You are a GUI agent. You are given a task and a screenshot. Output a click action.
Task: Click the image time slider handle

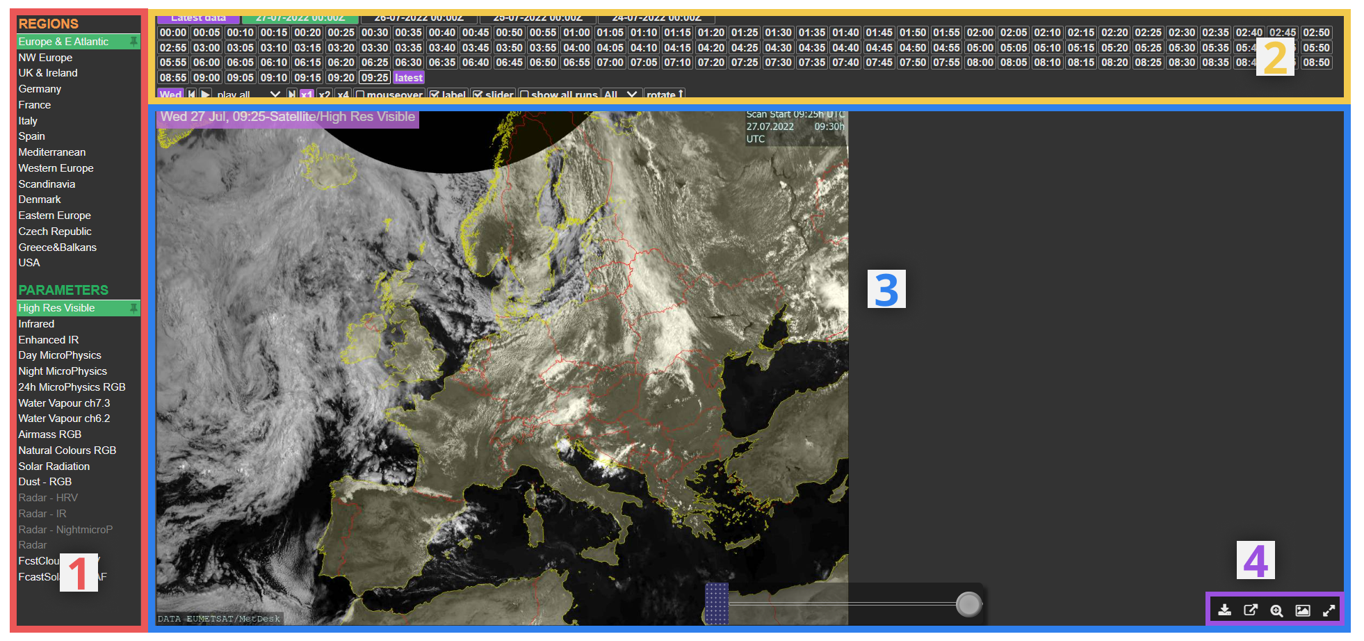coord(968,604)
